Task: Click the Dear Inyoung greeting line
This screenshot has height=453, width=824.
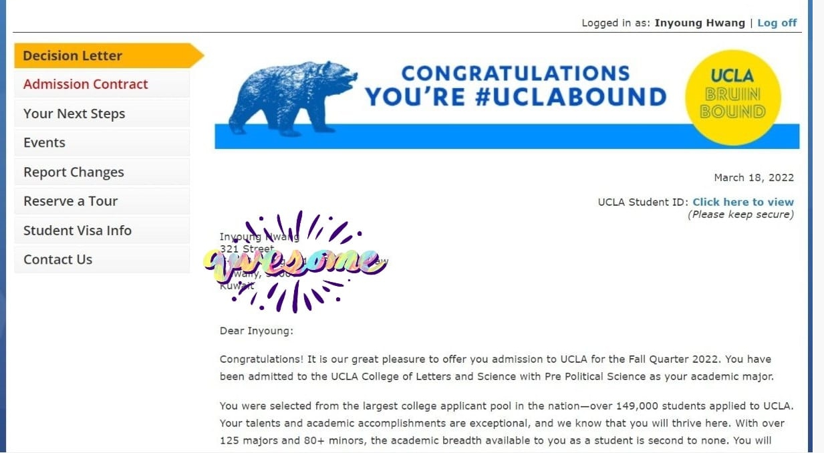Action: point(257,331)
